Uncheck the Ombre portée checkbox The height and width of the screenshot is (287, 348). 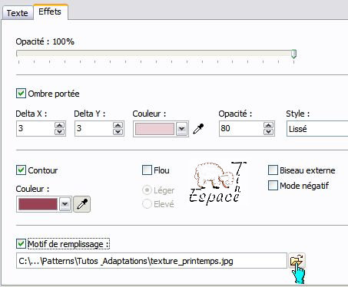click(x=21, y=94)
